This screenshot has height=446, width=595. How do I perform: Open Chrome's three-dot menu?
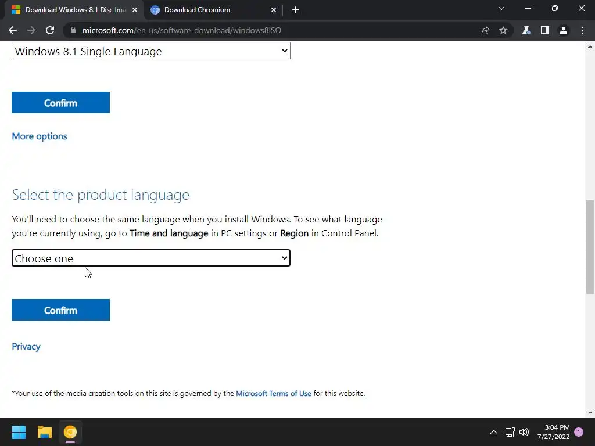click(x=582, y=30)
